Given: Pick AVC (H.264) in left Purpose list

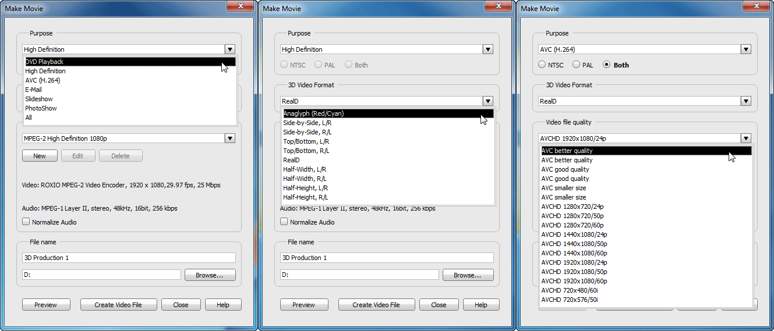Looking at the screenshot, I should click(x=130, y=80).
